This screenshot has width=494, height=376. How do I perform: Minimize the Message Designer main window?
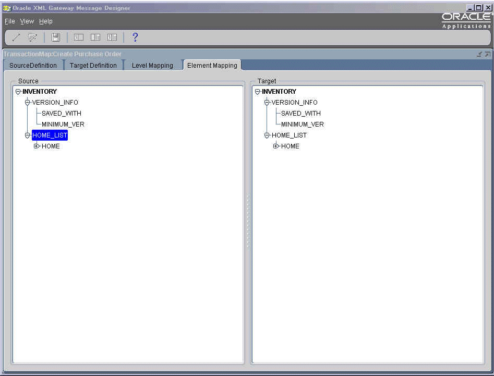[470, 8]
